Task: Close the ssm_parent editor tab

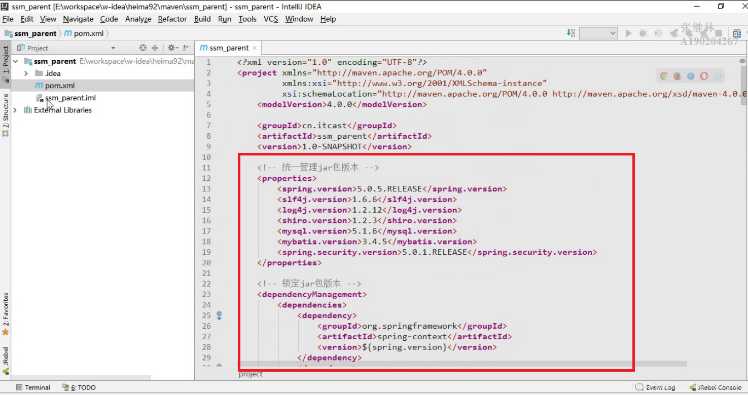Action: (255, 48)
